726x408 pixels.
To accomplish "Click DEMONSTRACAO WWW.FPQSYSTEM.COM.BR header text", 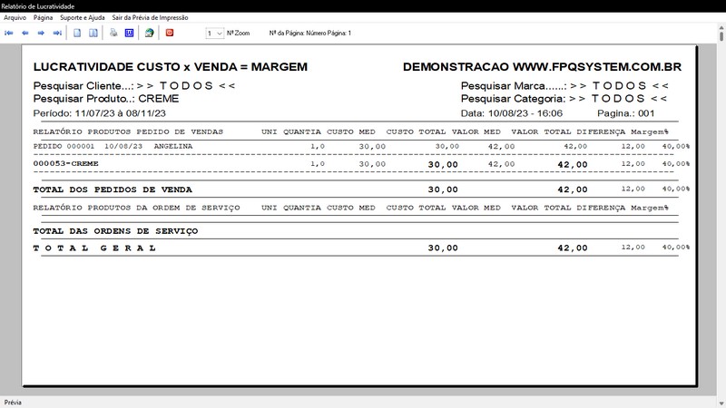I will tap(542, 67).
